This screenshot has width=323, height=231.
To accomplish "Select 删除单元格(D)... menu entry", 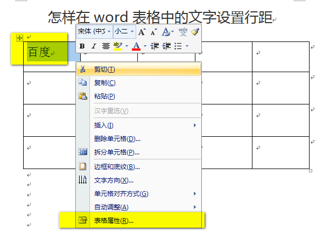I will [138, 139].
